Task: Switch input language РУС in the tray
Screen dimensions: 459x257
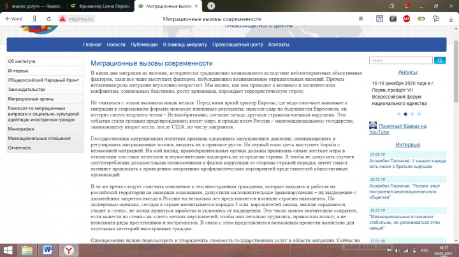Action: pos(425,251)
